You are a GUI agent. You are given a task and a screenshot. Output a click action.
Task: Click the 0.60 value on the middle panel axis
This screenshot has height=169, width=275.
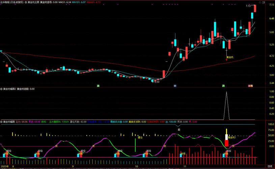[272, 103]
